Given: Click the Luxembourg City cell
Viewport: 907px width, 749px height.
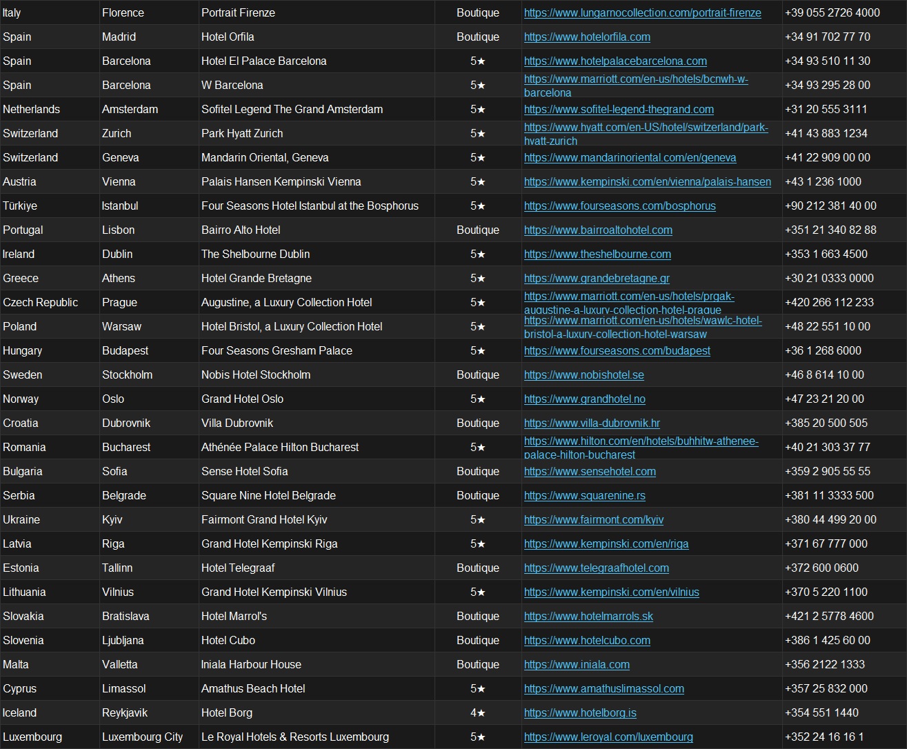Looking at the screenshot, I should tap(149, 737).
